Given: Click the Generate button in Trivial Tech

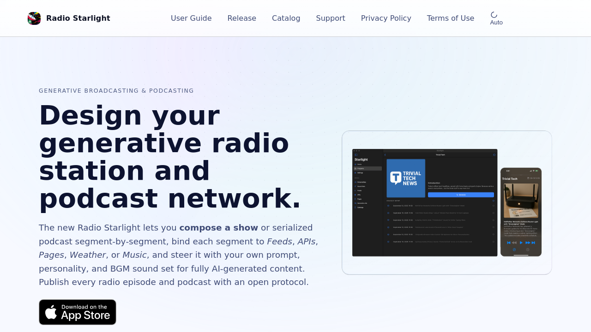Looking at the screenshot, I should pyautogui.click(x=461, y=195).
